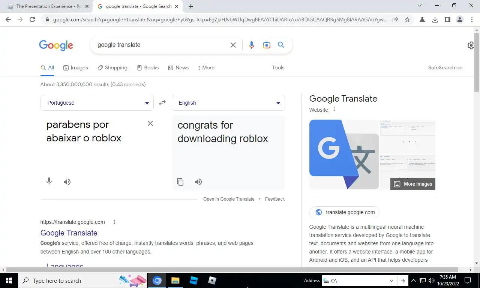Clear the Portuguese source text
The height and width of the screenshot is (288, 480).
pyautogui.click(x=150, y=123)
